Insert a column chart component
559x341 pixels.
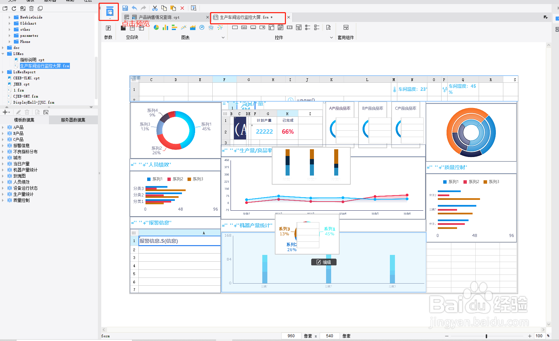click(165, 27)
